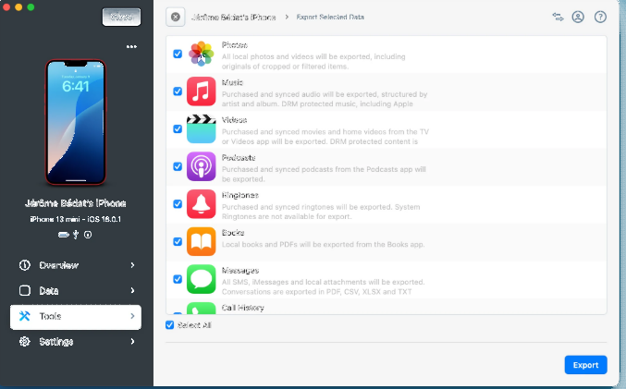Viewport: 626px width, 389px height.
Task: Click the Podcasts row title
Action: (239, 157)
